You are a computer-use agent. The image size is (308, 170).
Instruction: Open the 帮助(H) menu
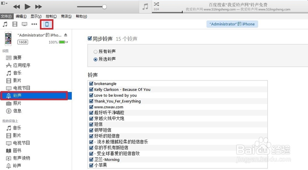point(81,16)
